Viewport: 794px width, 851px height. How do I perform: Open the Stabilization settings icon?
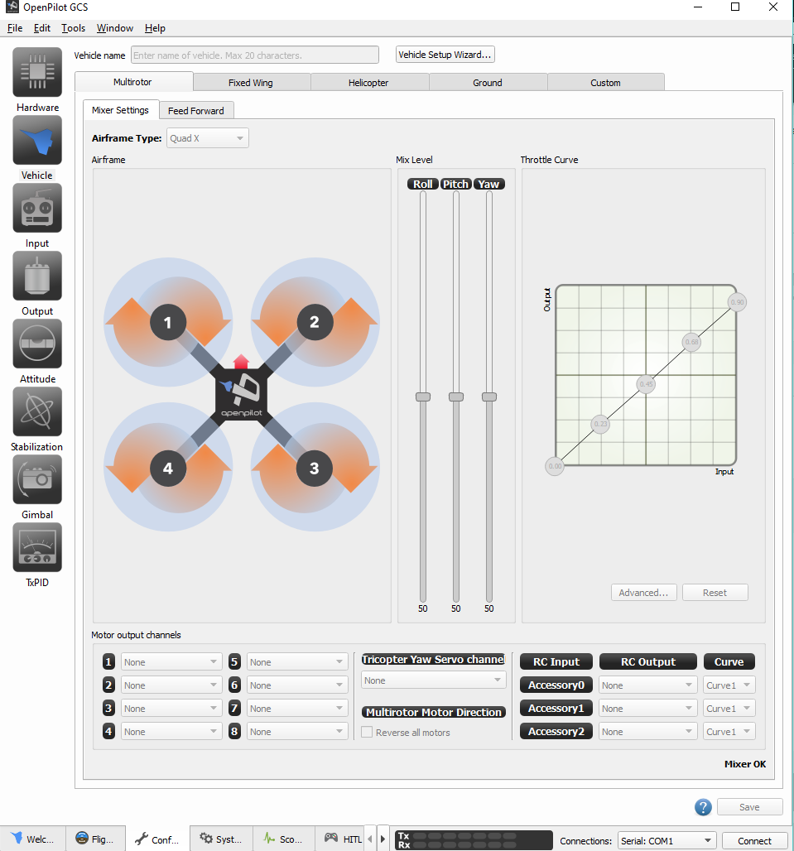[x=37, y=411]
